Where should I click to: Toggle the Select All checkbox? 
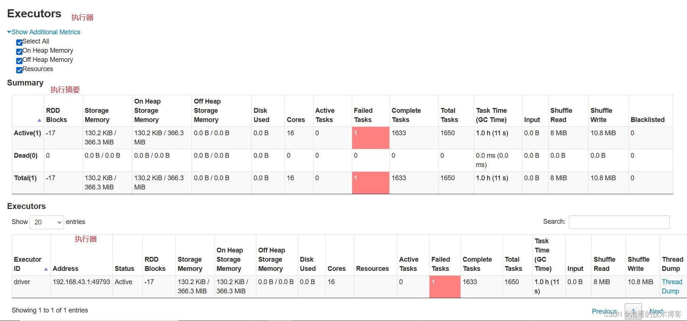click(x=19, y=42)
